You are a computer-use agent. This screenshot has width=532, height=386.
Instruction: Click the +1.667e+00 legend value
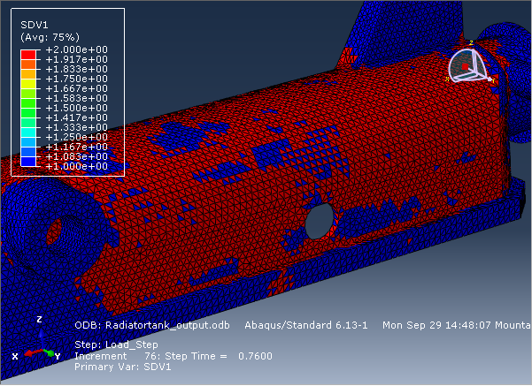point(77,88)
